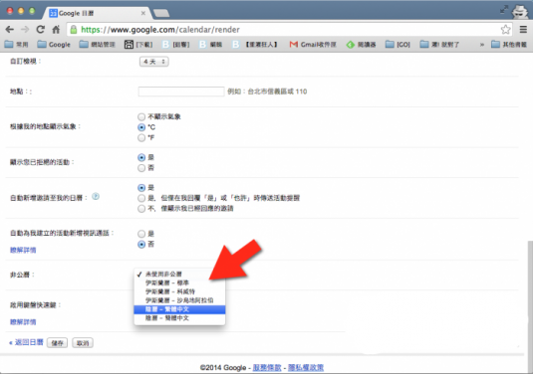Click the [下載] bookmark

[x=138, y=45]
